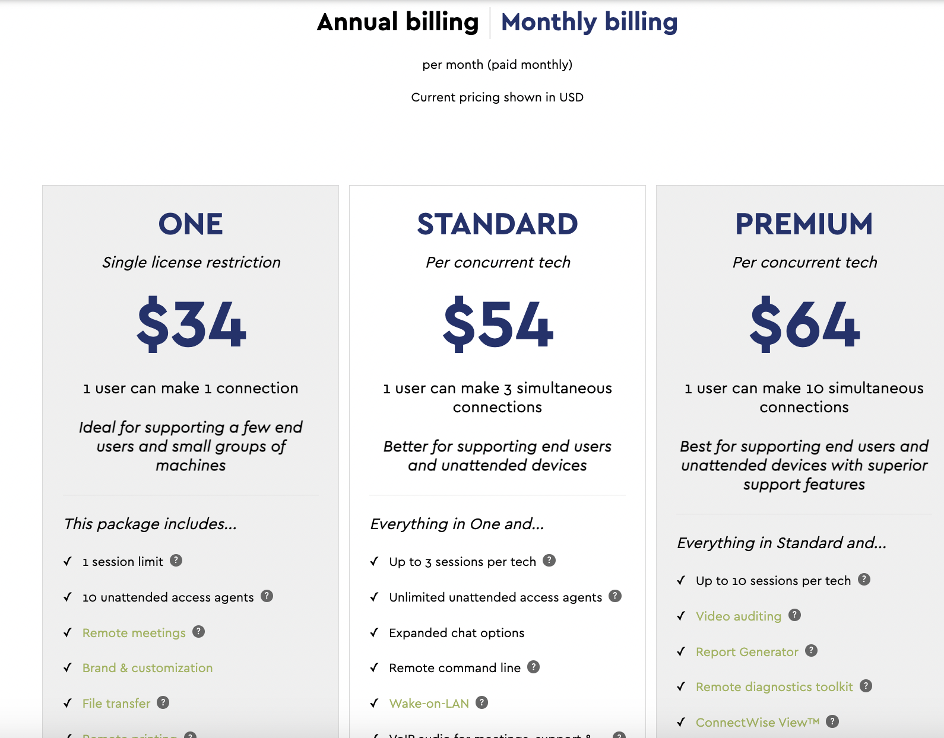Click help icon next to Video auditing

pos(795,615)
